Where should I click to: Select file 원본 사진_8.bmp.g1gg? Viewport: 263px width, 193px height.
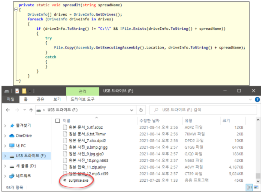(88, 147)
